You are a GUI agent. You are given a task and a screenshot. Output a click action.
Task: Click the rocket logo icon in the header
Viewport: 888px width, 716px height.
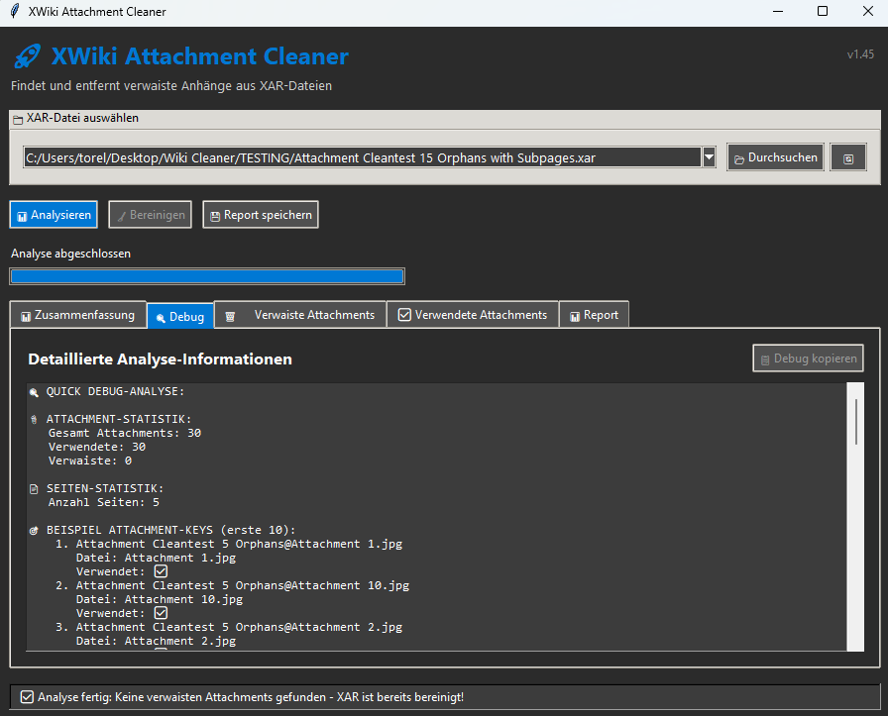[27, 56]
